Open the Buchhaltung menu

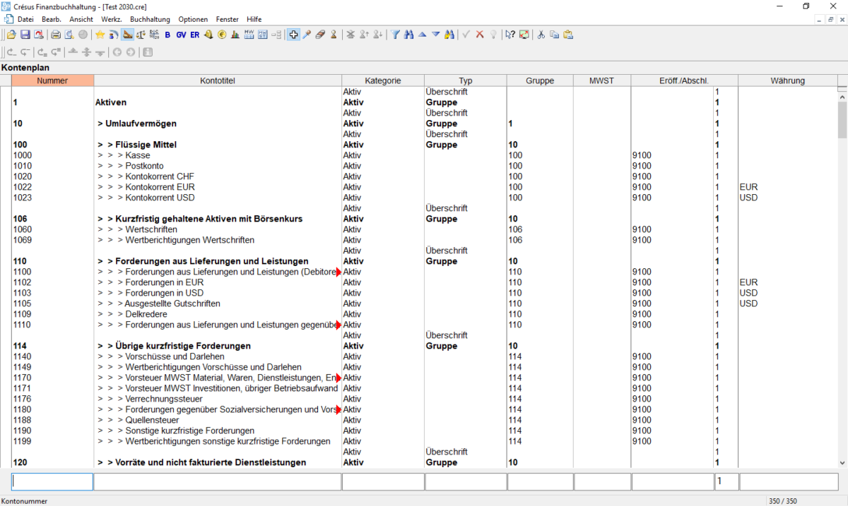(x=150, y=19)
